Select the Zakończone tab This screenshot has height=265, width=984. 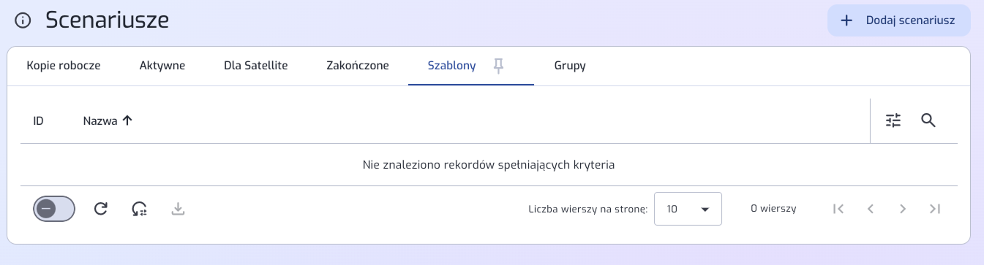click(358, 66)
